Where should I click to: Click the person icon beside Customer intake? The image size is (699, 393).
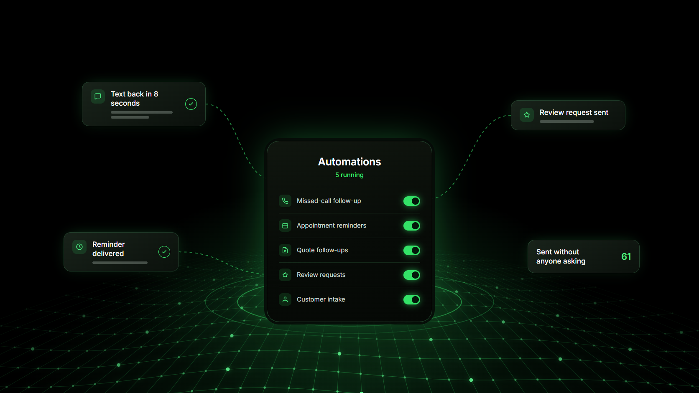pos(285,299)
